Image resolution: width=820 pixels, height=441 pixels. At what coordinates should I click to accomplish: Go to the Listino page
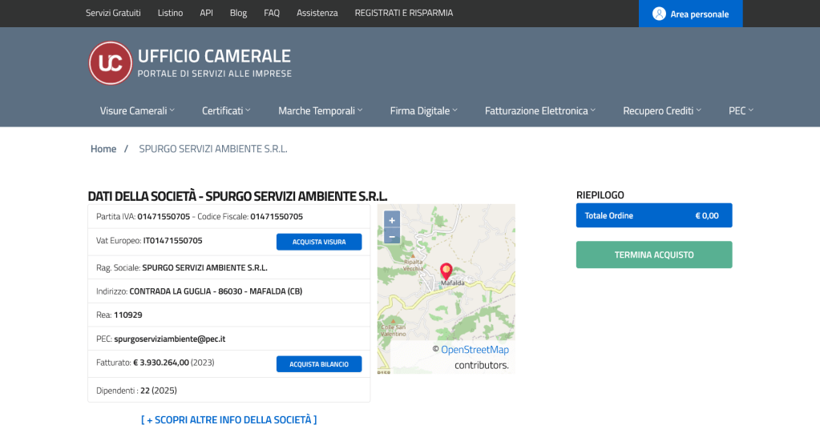coord(170,13)
